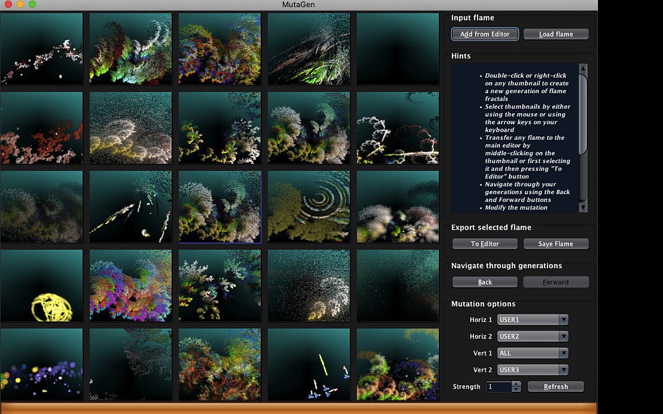Click the Save Flame button
This screenshot has height=414, width=663.
[556, 244]
